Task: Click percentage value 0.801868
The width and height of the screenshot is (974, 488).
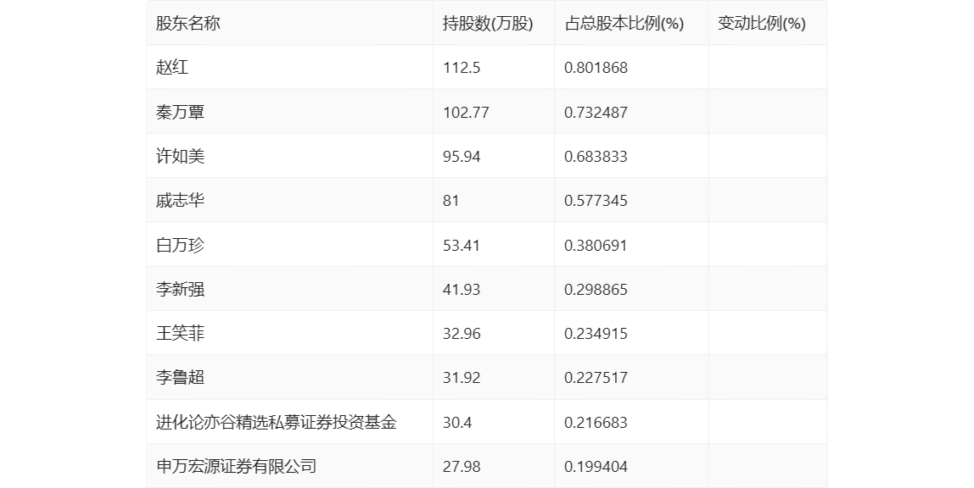Action: [596, 68]
